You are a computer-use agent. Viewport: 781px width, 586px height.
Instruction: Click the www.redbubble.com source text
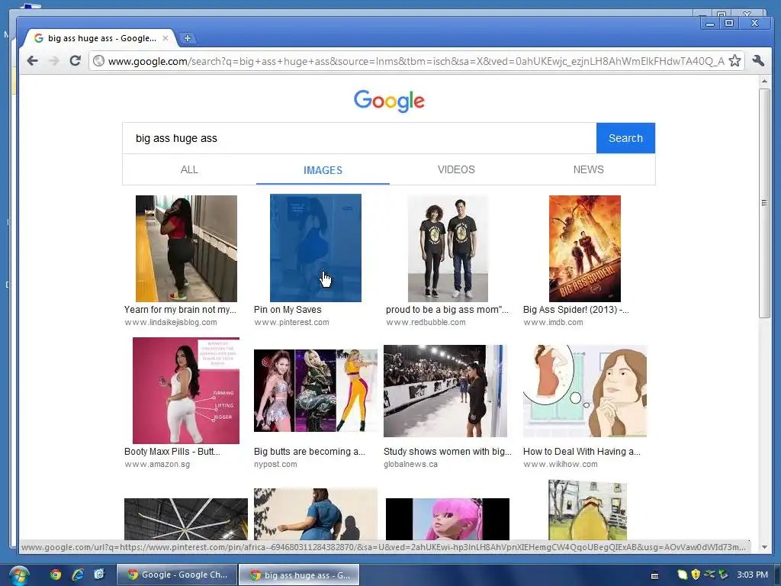point(426,323)
